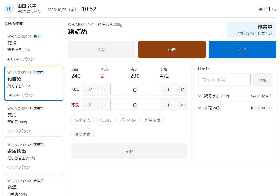
Task: Click the 記録 button
Action: coord(129,151)
